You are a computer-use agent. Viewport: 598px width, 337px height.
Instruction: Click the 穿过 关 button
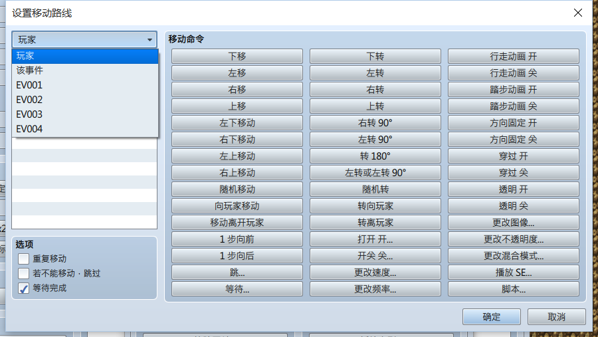click(514, 173)
